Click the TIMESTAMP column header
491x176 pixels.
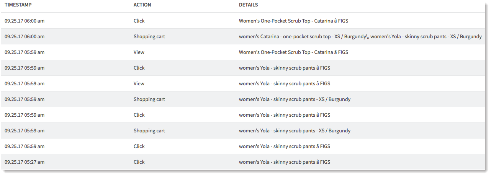pyautogui.click(x=18, y=5)
